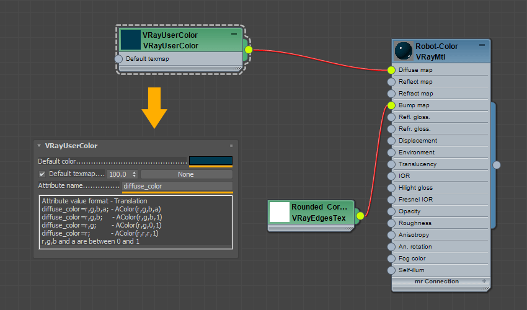This screenshot has width=527, height=310.
Task: Click the Fog color input socket
Action: tap(391, 258)
